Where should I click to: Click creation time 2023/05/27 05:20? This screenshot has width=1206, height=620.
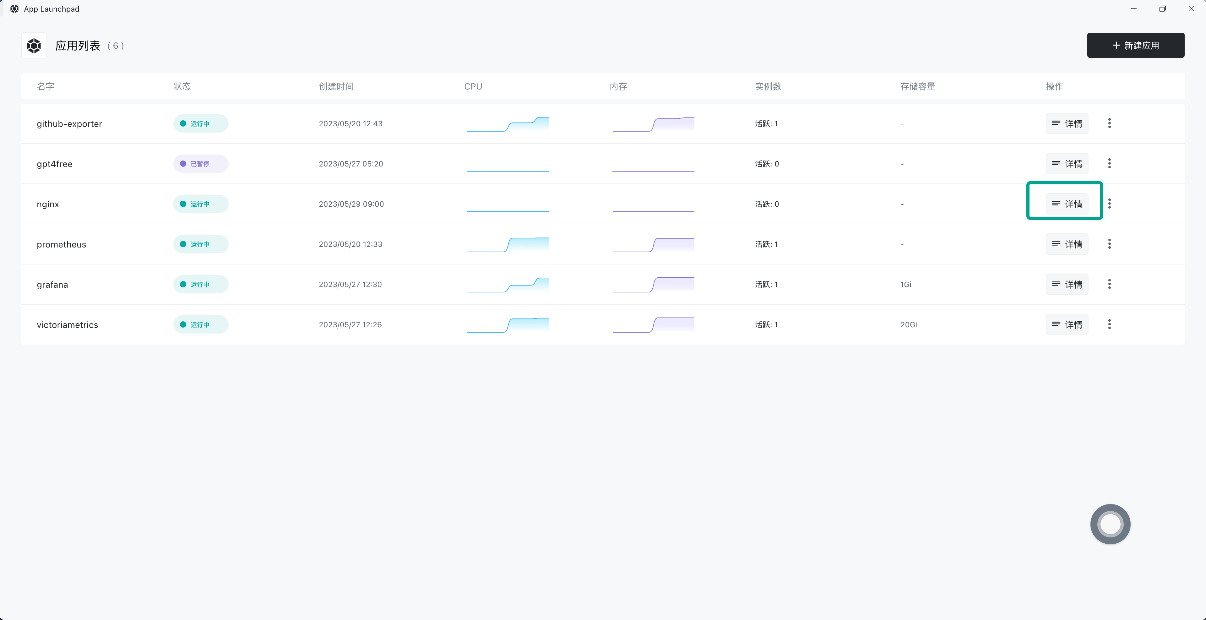(x=351, y=164)
